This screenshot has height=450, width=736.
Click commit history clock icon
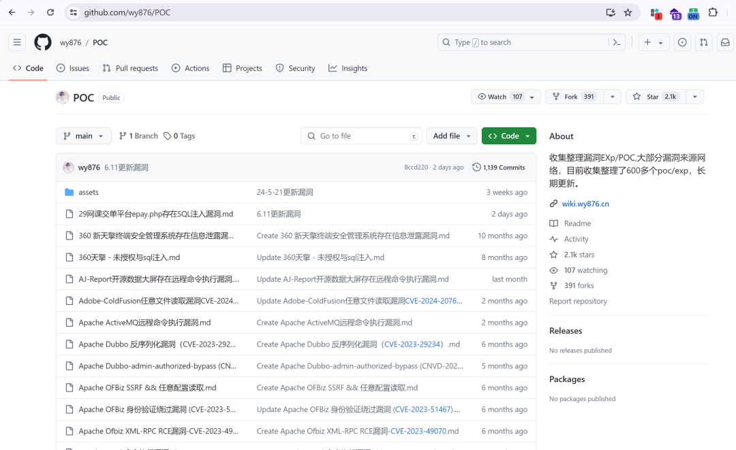point(476,167)
